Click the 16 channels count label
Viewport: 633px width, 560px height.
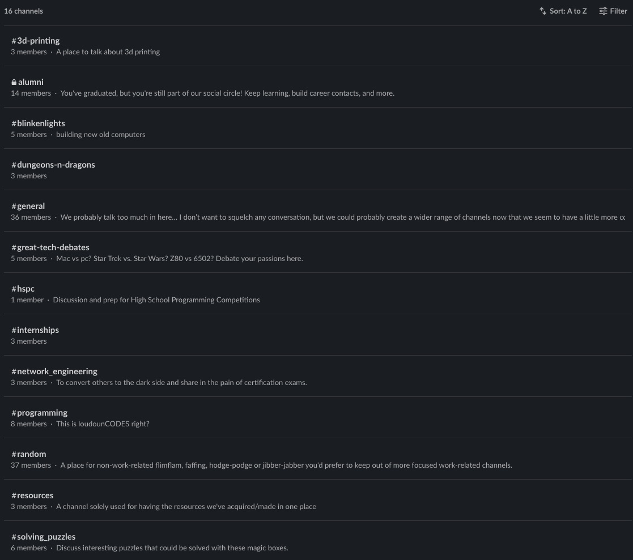23,11
